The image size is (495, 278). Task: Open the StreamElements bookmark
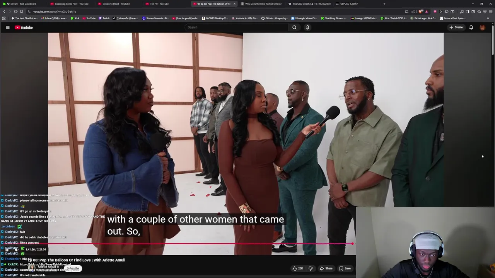pyautogui.click(x=155, y=18)
